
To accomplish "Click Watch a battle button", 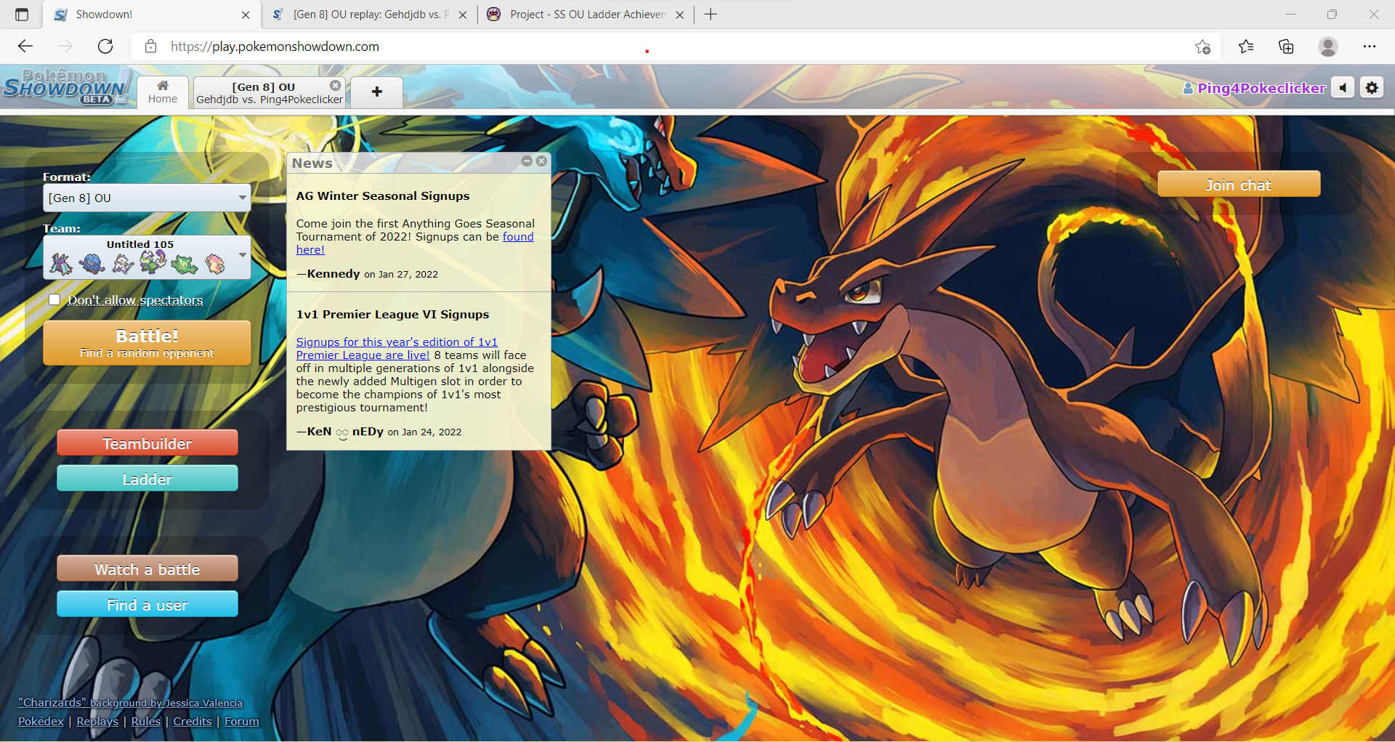I will coord(147,569).
